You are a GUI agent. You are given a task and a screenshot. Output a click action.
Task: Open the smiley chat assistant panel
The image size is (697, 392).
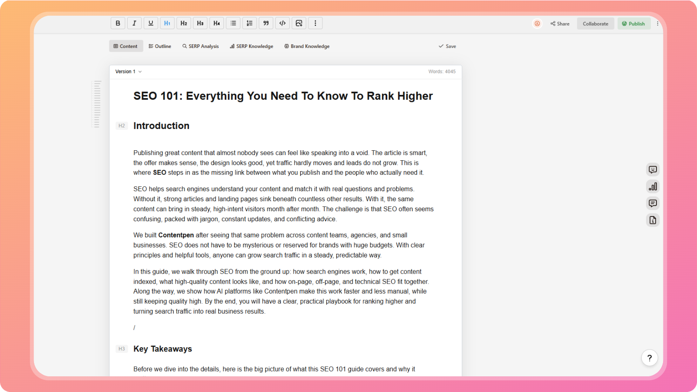(x=653, y=169)
